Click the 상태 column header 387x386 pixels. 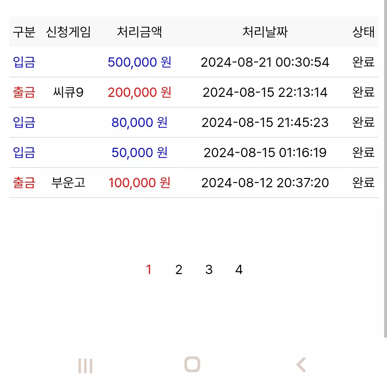pos(363,32)
